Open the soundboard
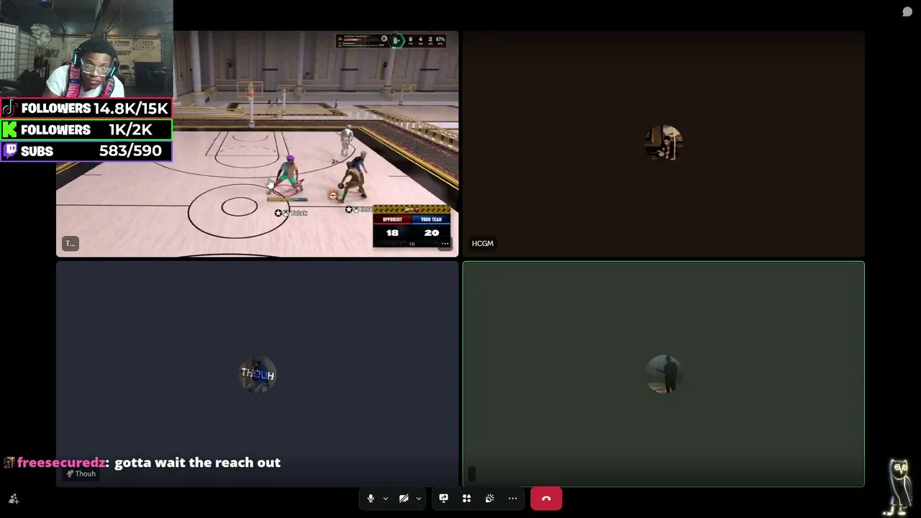The height and width of the screenshot is (518, 921). click(x=489, y=499)
